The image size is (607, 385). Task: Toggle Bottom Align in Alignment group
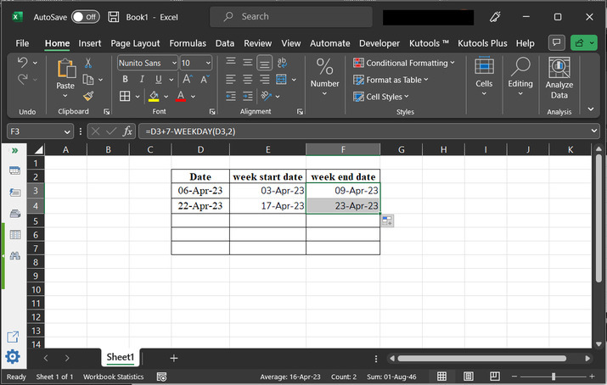click(x=264, y=62)
